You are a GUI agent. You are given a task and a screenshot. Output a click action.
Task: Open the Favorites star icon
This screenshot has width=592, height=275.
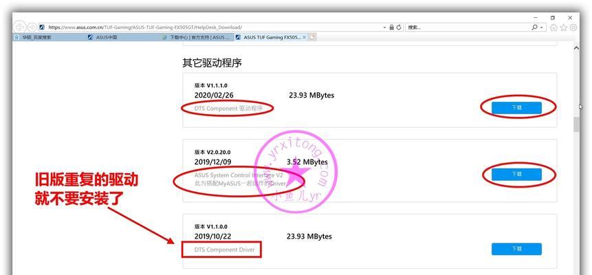click(564, 27)
